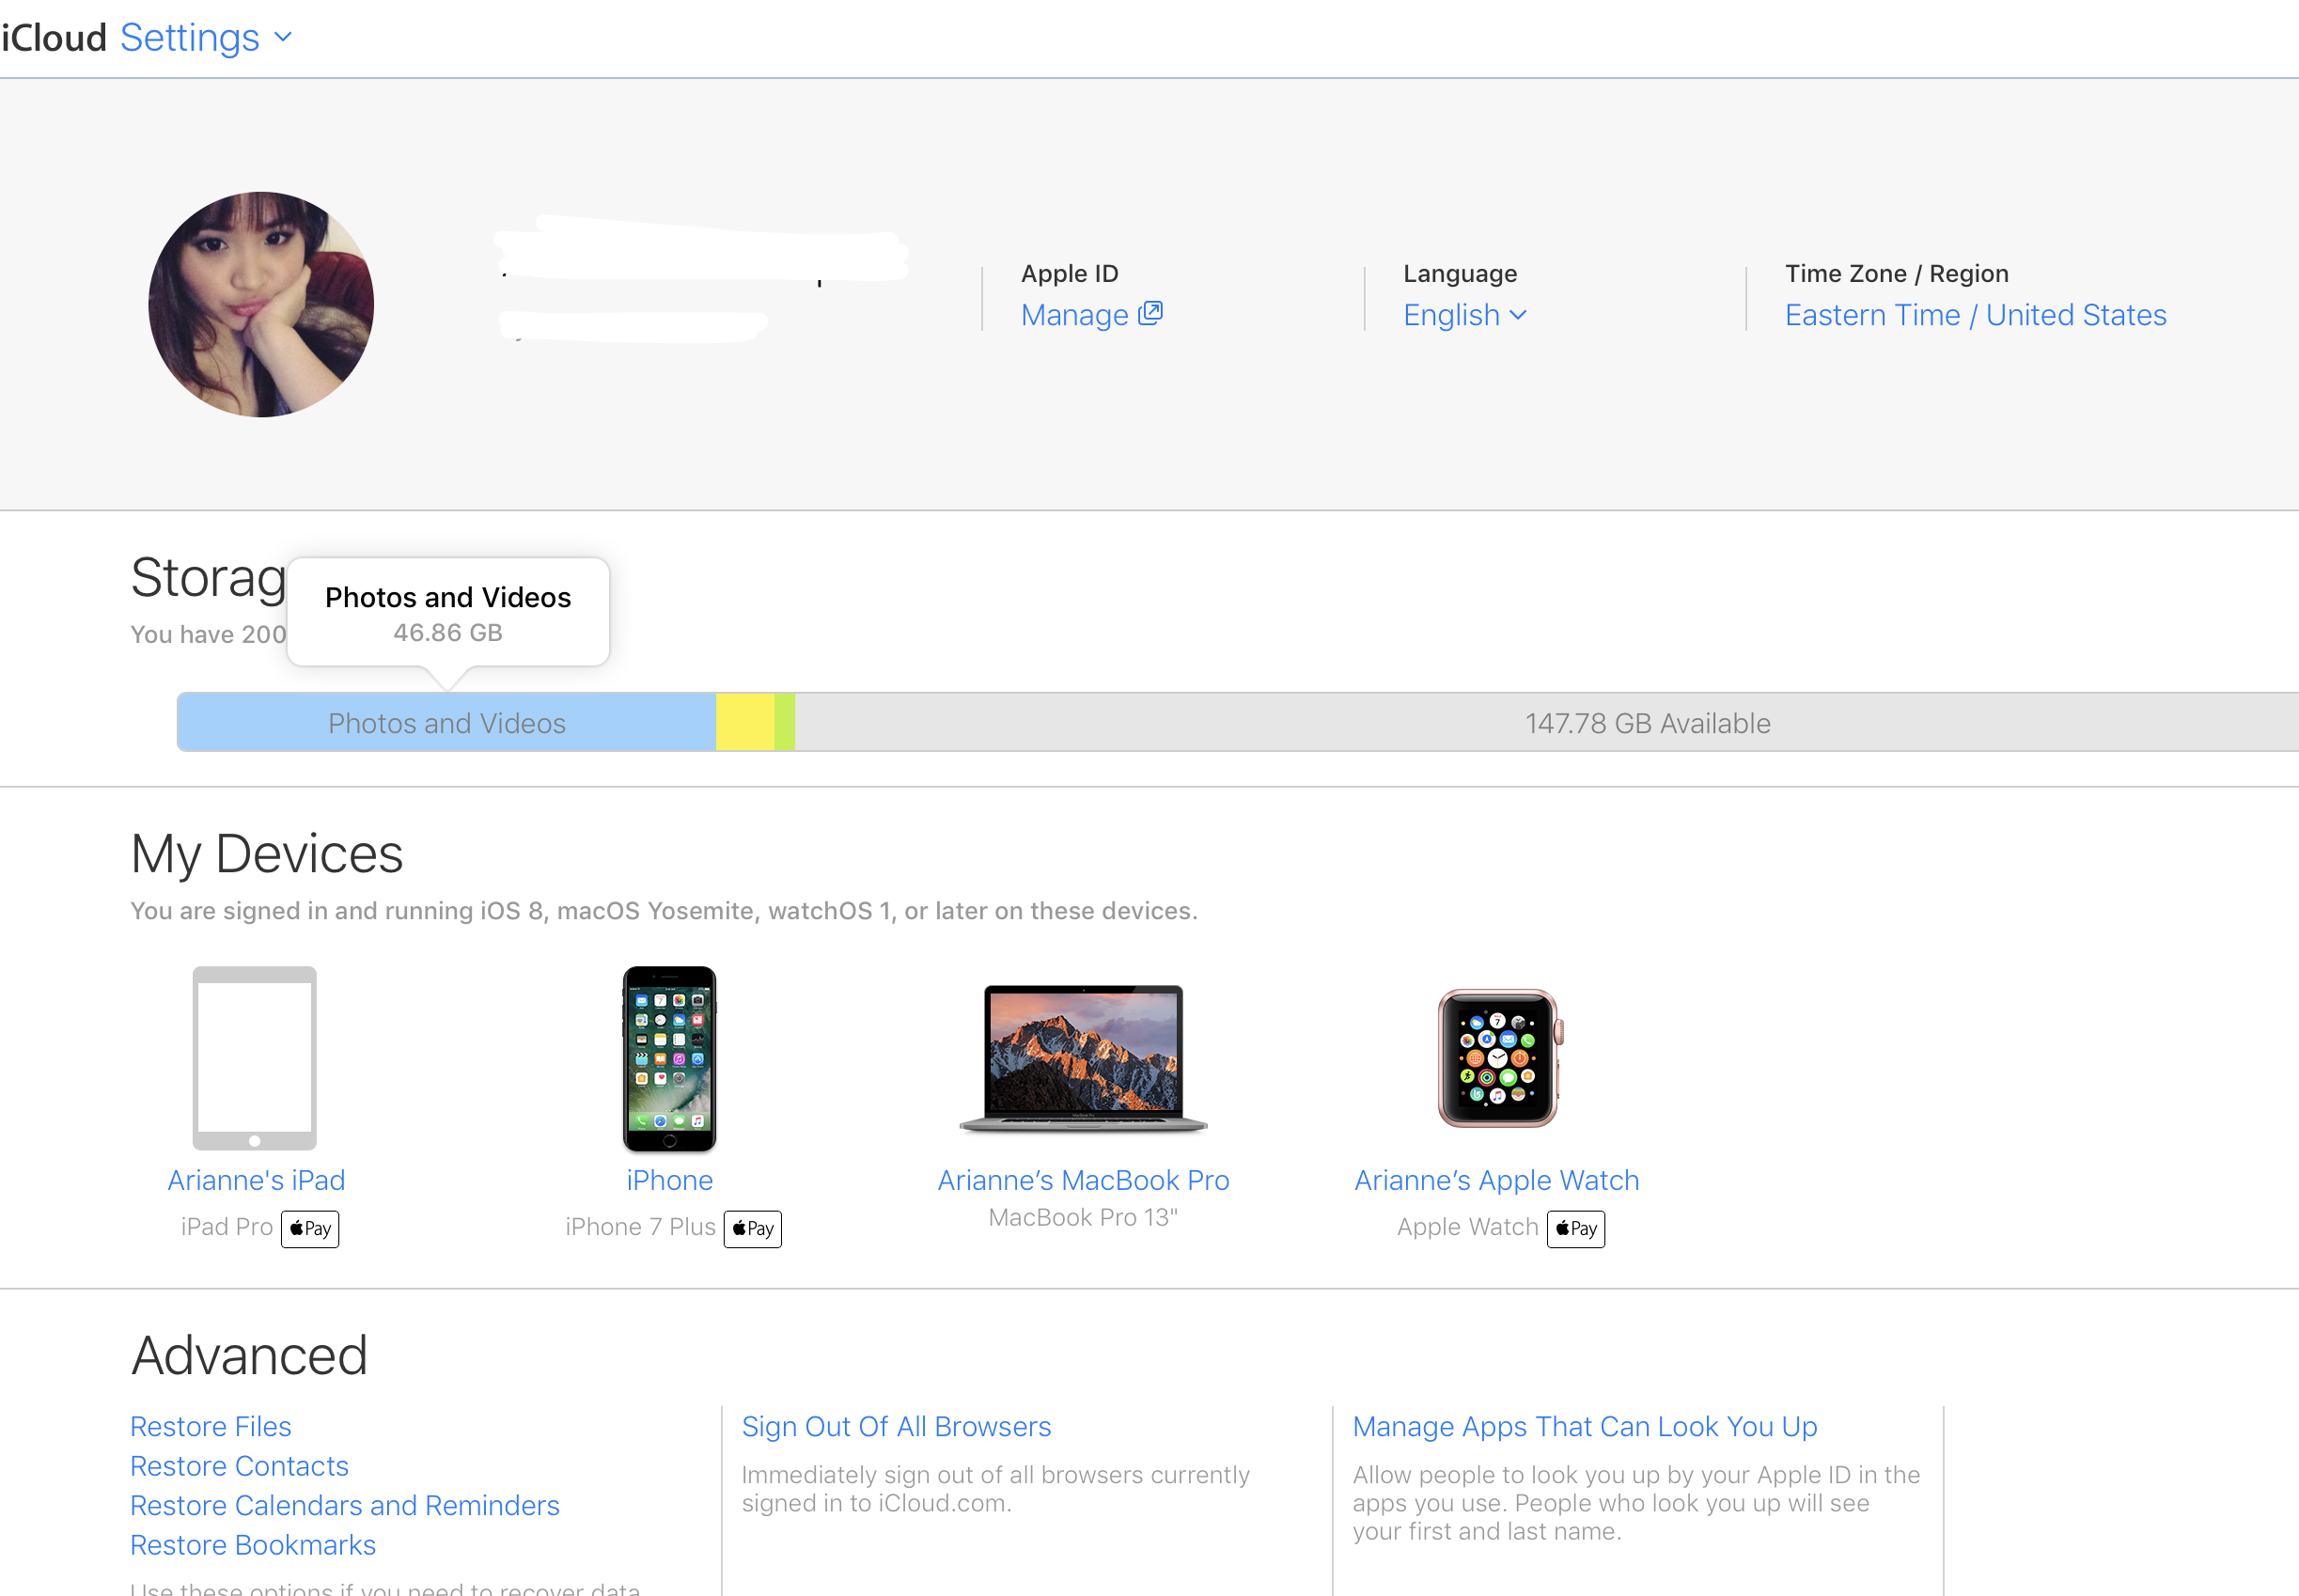Click the iPad Pro device image
Screen dimensions: 2299x1596
pyautogui.click(x=255, y=1057)
